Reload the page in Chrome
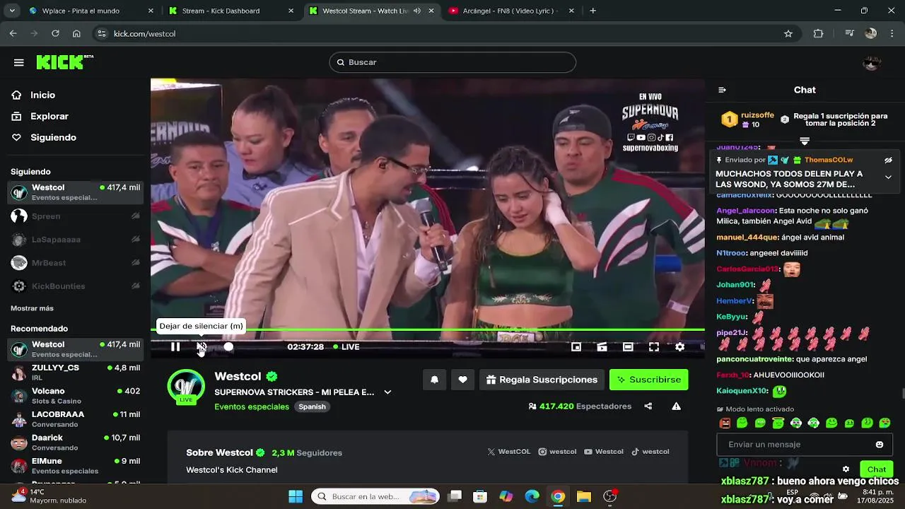The width and height of the screenshot is (905, 509). 55,33
